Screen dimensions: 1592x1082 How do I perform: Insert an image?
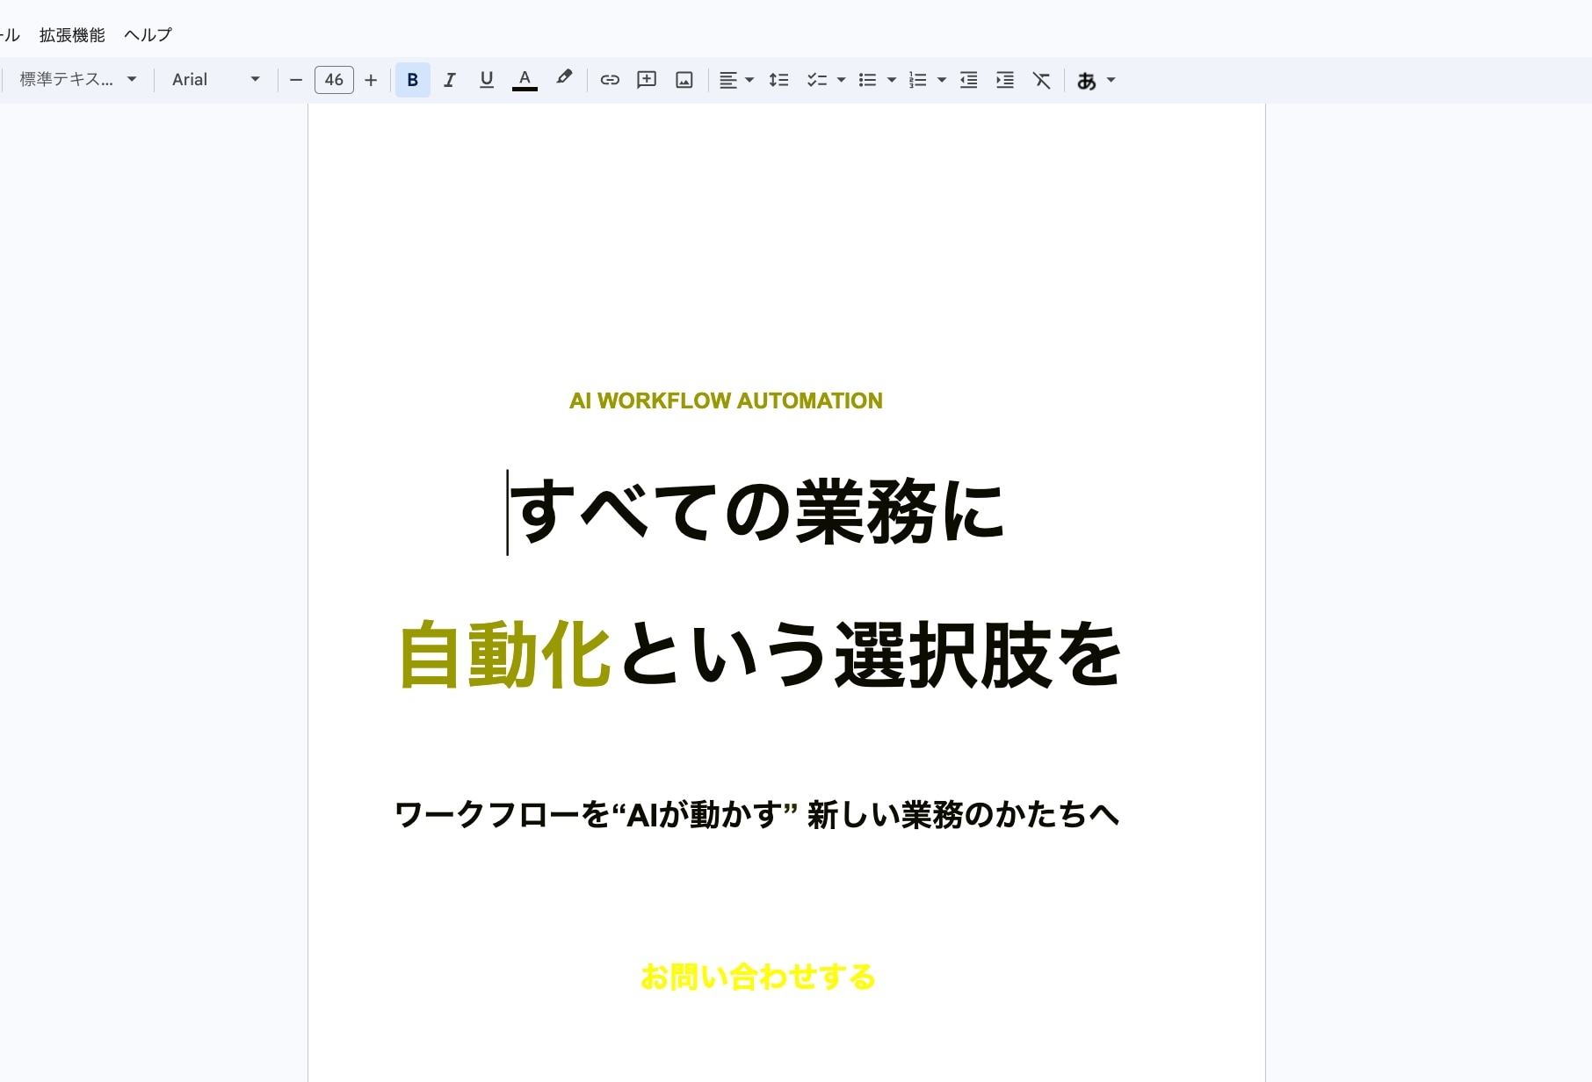coord(684,80)
